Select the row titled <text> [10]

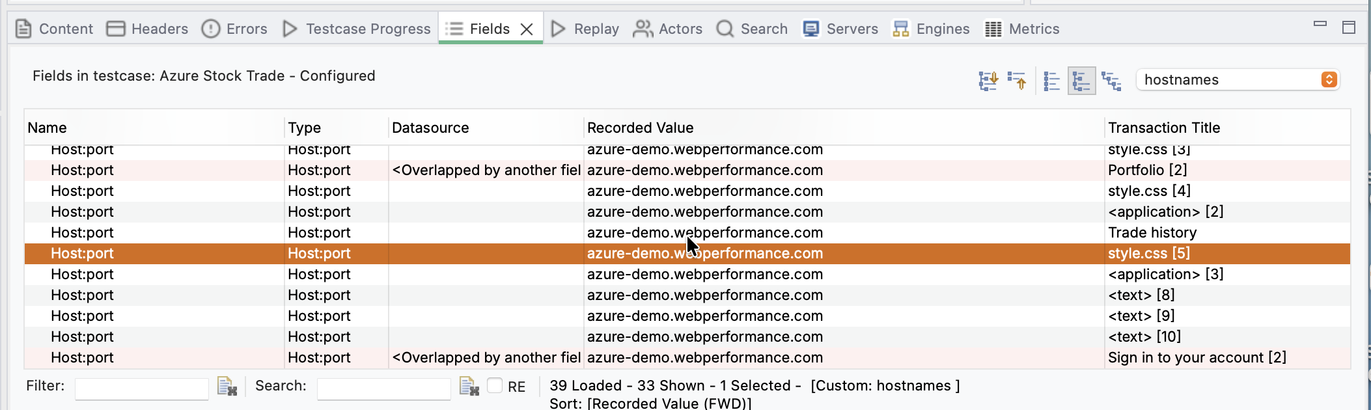[x=687, y=336]
